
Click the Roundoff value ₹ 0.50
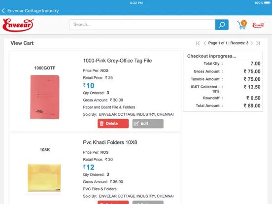click(253, 98)
